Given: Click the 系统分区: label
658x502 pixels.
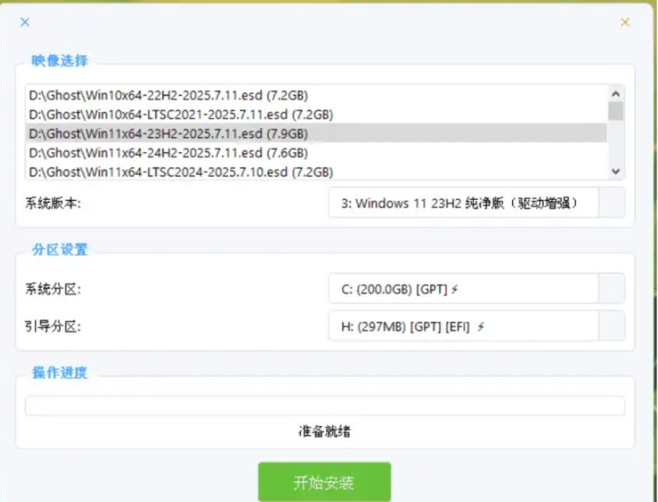Looking at the screenshot, I should click(x=53, y=289).
